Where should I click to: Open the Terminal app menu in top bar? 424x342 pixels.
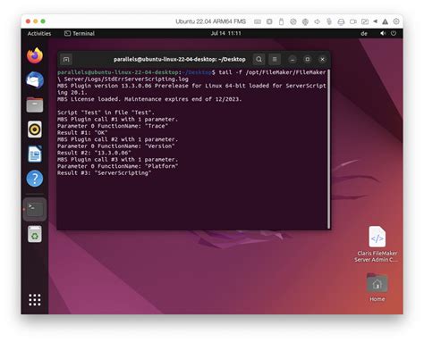pos(80,34)
